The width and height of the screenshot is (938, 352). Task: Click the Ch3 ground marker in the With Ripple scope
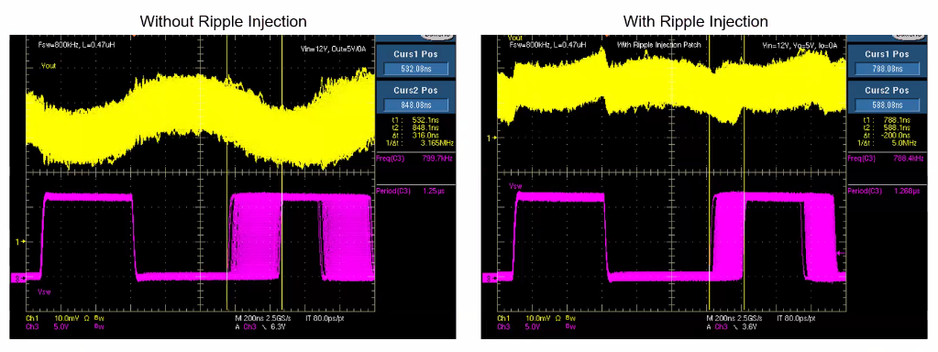point(490,279)
